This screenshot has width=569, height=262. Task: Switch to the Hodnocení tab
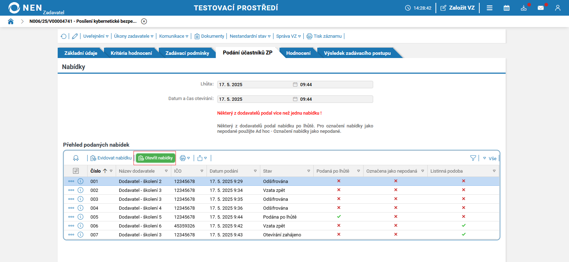(298, 53)
